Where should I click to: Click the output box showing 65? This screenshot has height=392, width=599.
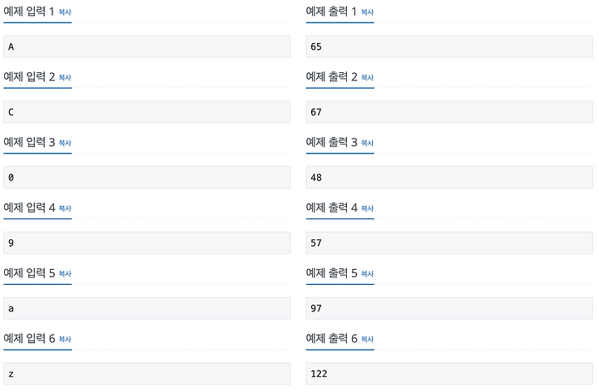click(449, 47)
